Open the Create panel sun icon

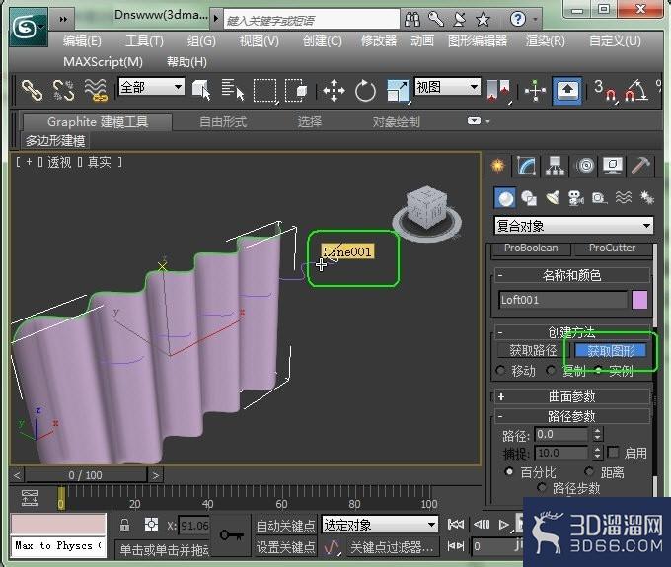point(497,165)
